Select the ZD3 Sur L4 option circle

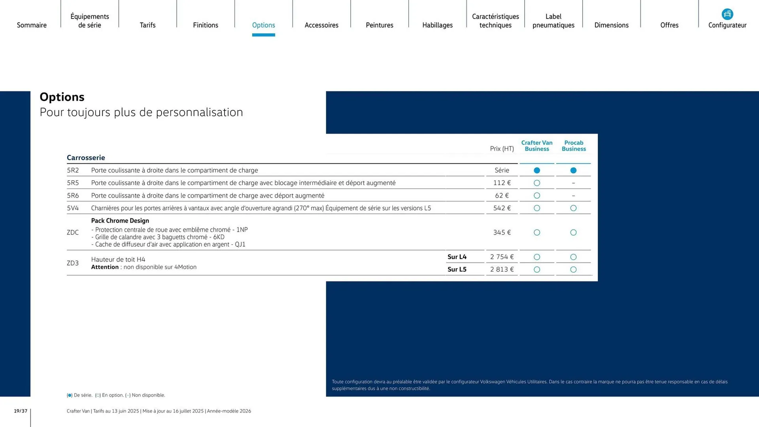click(x=536, y=257)
